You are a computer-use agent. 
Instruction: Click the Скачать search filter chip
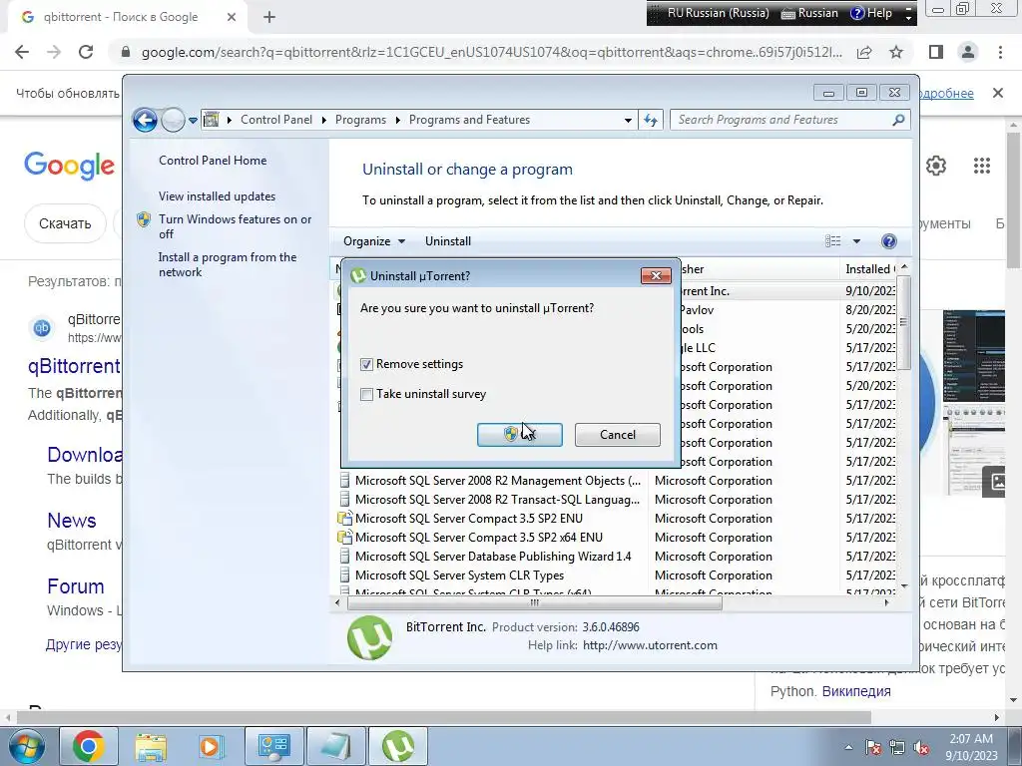click(x=65, y=223)
